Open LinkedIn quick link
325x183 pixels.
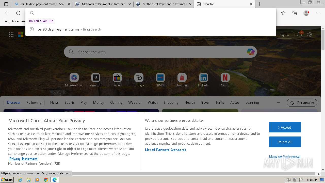click(x=204, y=80)
